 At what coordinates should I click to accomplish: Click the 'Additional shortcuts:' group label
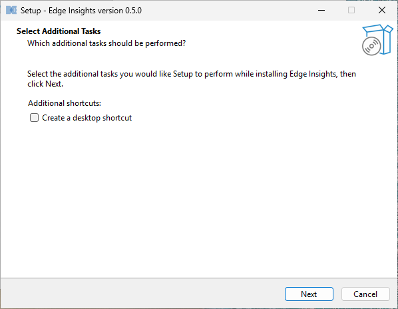tap(65, 103)
